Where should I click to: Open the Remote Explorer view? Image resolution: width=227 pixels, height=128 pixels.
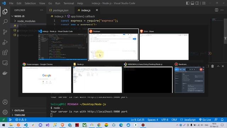[x=5, y=63]
